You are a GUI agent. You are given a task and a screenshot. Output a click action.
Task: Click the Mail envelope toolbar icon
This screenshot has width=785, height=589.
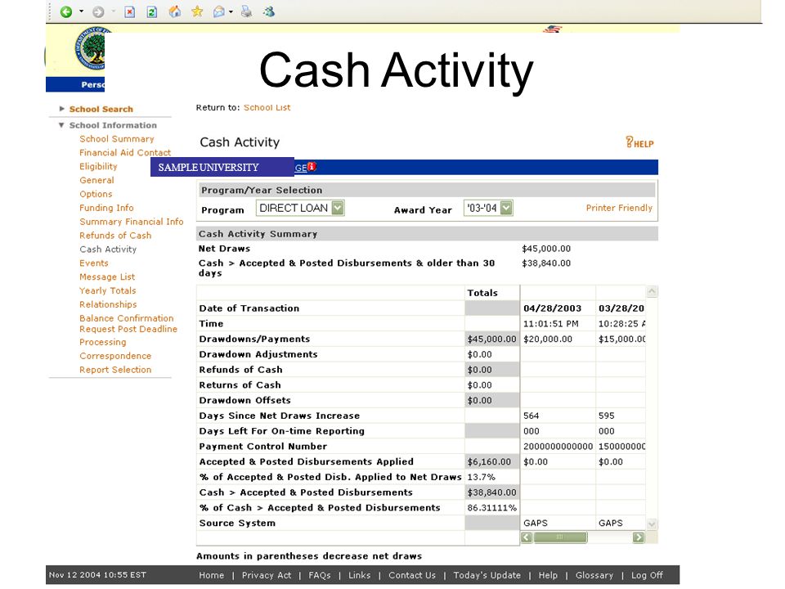pos(219,11)
